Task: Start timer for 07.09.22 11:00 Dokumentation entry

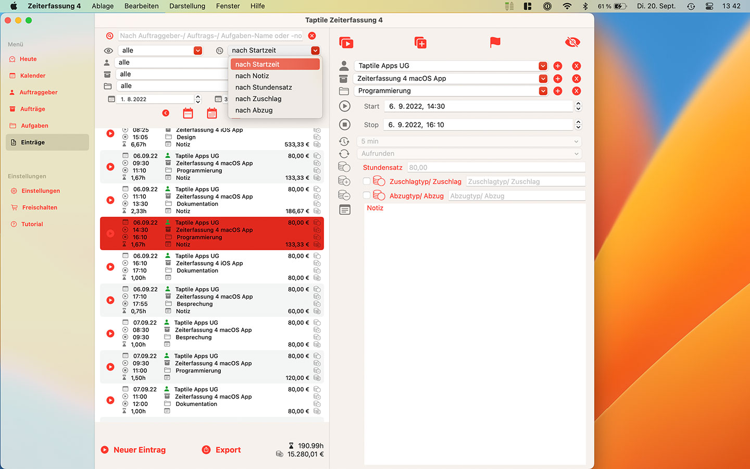Action: pos(110,400)
